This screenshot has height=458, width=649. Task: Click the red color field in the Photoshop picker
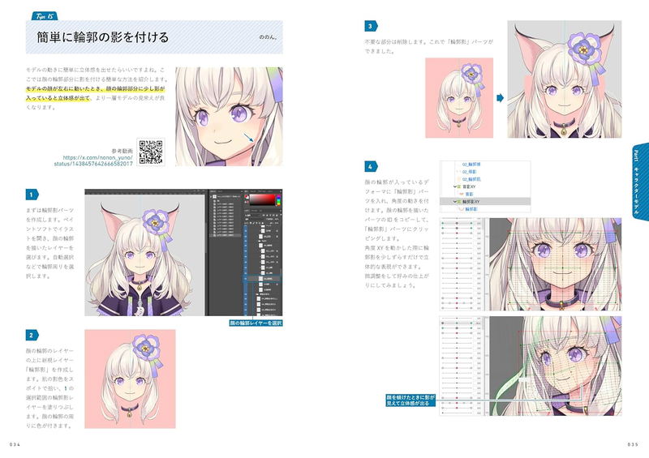point(261,199)
